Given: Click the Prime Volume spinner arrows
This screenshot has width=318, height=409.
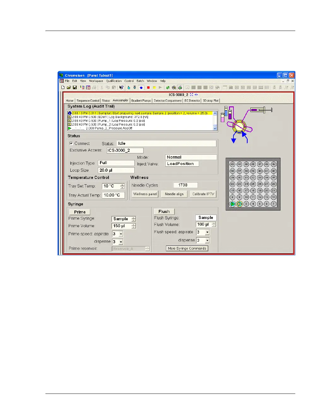Looking at the screenshot, I should pos(134,226).
